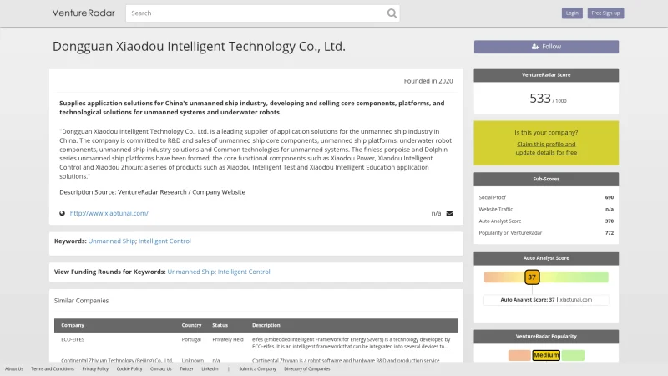Screen dimensions: 668x376
Task: Click the Portugal country cell
Action: 191,340
